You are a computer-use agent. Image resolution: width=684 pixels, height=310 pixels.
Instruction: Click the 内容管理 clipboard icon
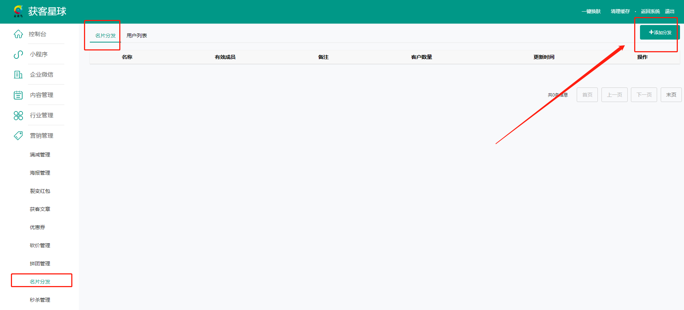click(18, 95)
